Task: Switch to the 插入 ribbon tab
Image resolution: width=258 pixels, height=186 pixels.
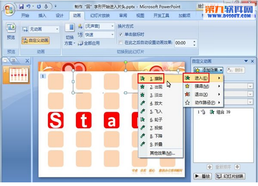Action: point(42,16)
